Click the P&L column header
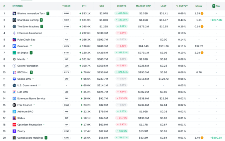This screenshot has height=141, width=225. (x=216, y=6)
